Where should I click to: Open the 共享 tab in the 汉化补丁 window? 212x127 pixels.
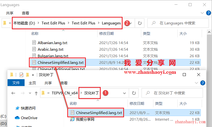(48, 83)
